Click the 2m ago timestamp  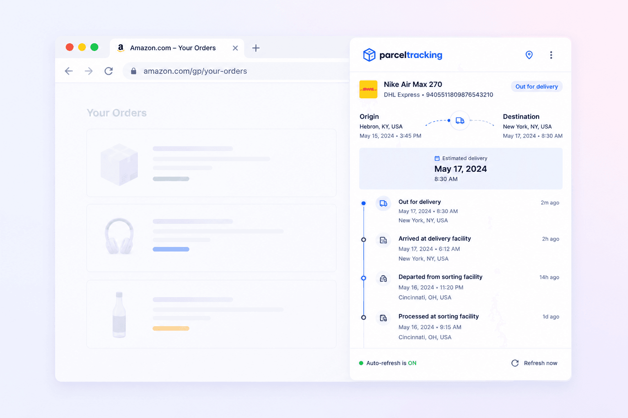(550, 202)
